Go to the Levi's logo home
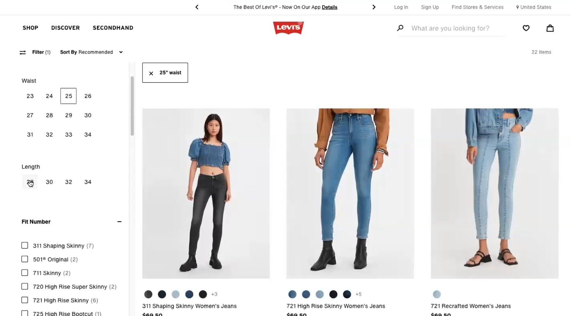 (x=288, y=28)
